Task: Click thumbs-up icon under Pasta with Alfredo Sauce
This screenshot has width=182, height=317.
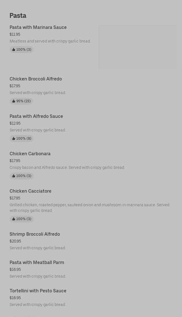Action: tap(14, 139)
